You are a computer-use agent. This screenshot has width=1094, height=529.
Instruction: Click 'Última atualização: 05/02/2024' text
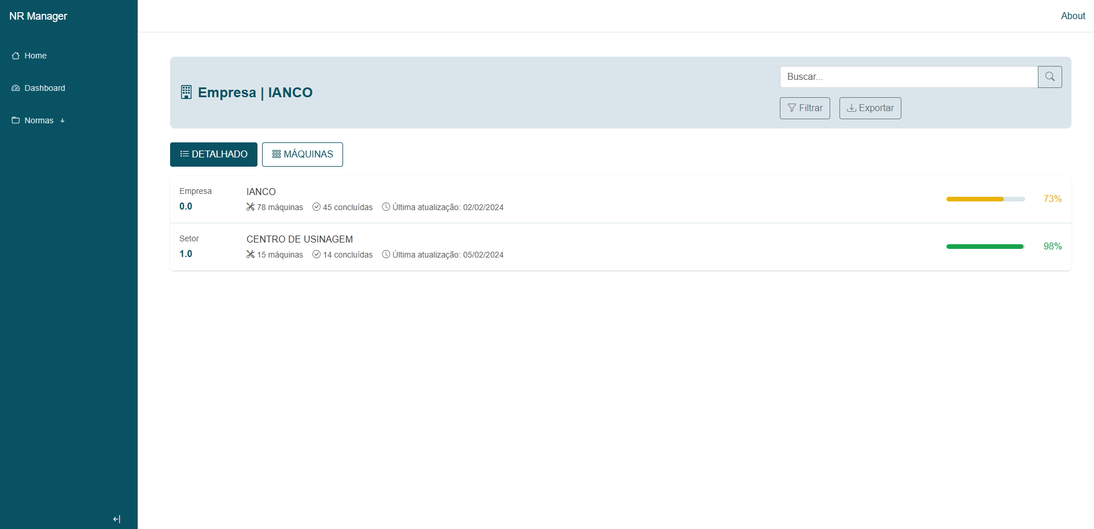pyautogui.click(x=448, y=255)
